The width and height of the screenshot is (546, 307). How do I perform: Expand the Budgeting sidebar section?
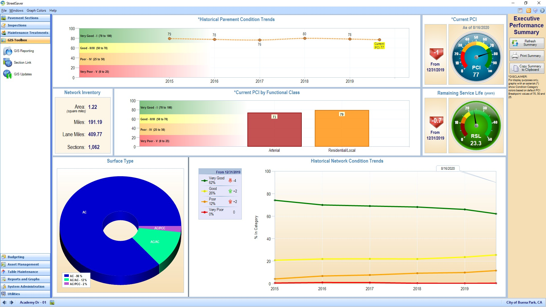pyautogui.click(x=25, y=257)
